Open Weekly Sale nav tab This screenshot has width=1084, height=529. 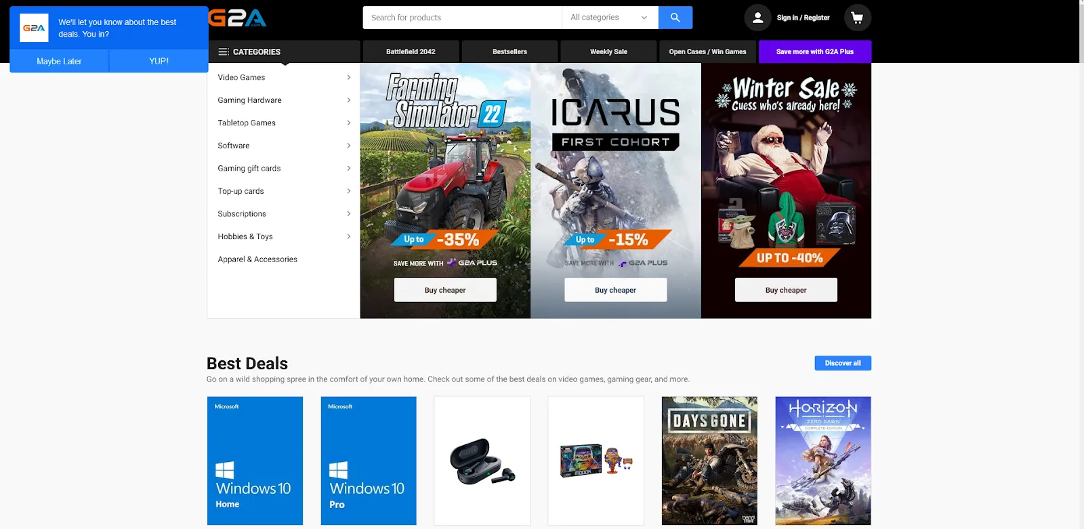(x=609, y=51)
